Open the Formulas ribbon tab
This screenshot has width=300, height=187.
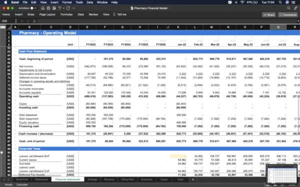click(x=66, y=14)
